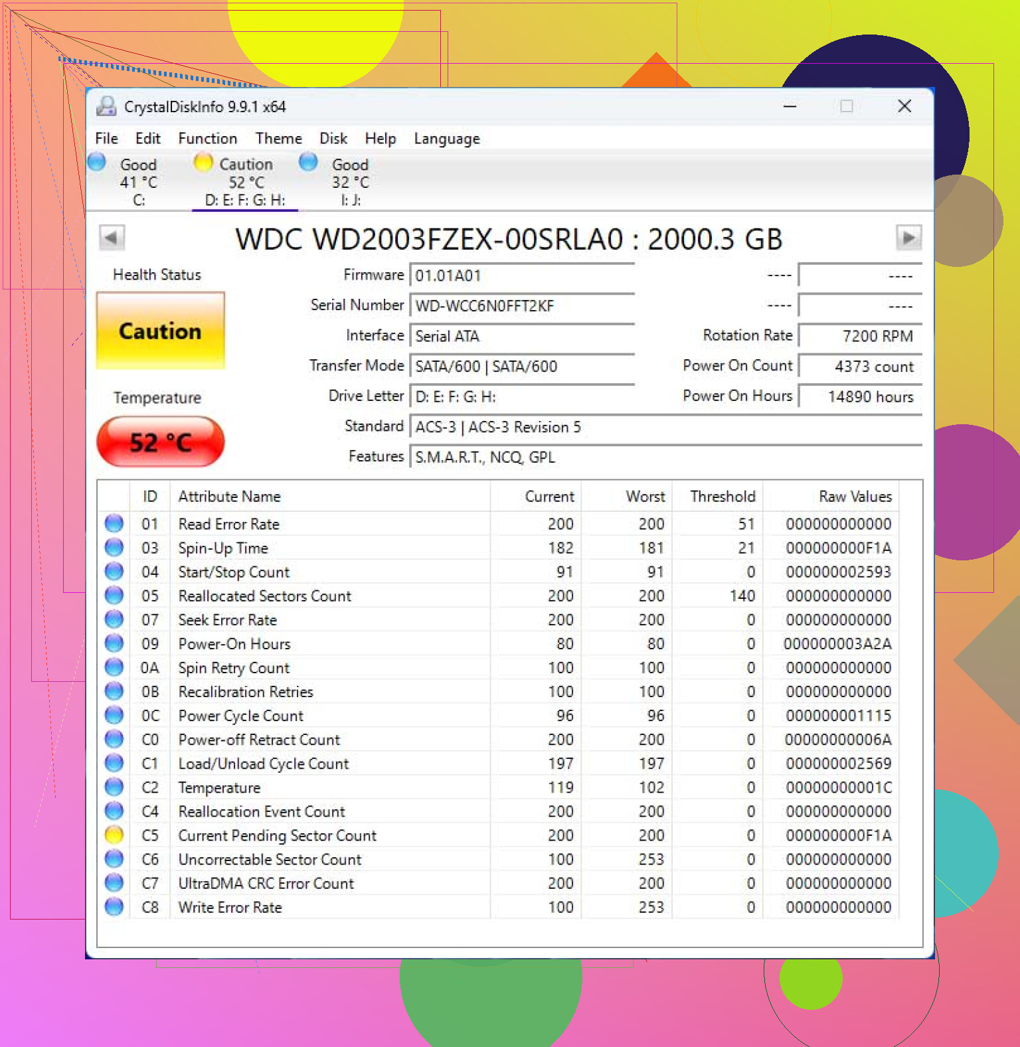This screenshot has height=1047, width=1020.
Task: Open the File menu
Action: pyautogui.click(x=106, y=138)
